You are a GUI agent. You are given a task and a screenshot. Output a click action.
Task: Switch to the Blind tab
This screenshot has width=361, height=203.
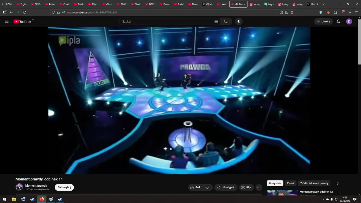pyautogui.click(x=136, y=4)
